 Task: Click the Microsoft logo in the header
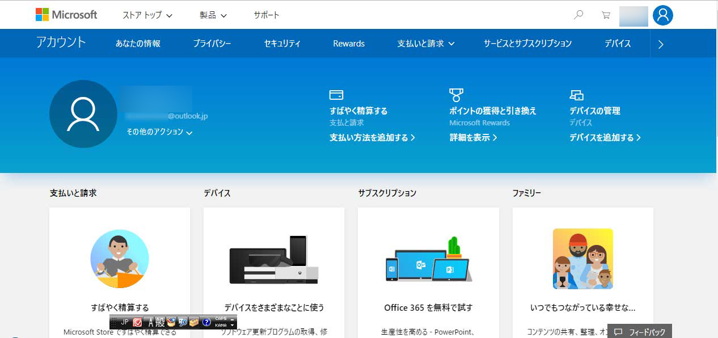click(x=66, y=15)
